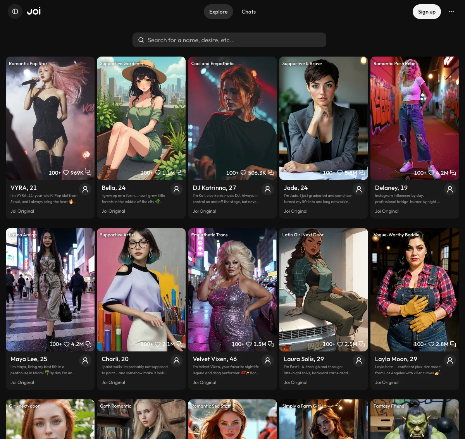Open the Fantasy Friend orc card image
This screenshot has height=439, width=465.
pyautogui.click(x=415, y=419)
